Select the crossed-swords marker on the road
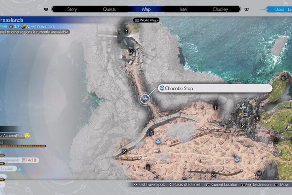 [124, 152]
